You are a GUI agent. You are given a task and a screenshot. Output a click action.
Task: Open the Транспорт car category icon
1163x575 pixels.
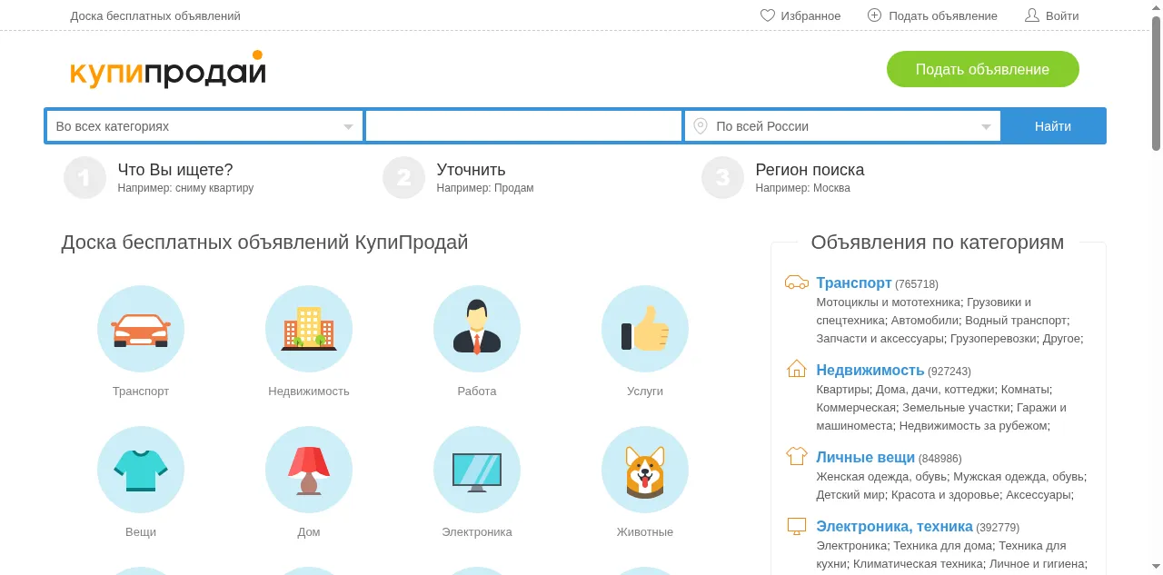pos(141,329)
